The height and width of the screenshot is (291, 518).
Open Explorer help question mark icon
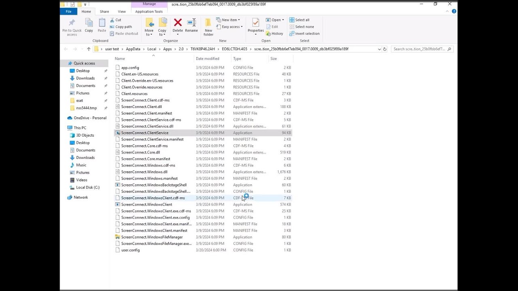pos(454,11)
